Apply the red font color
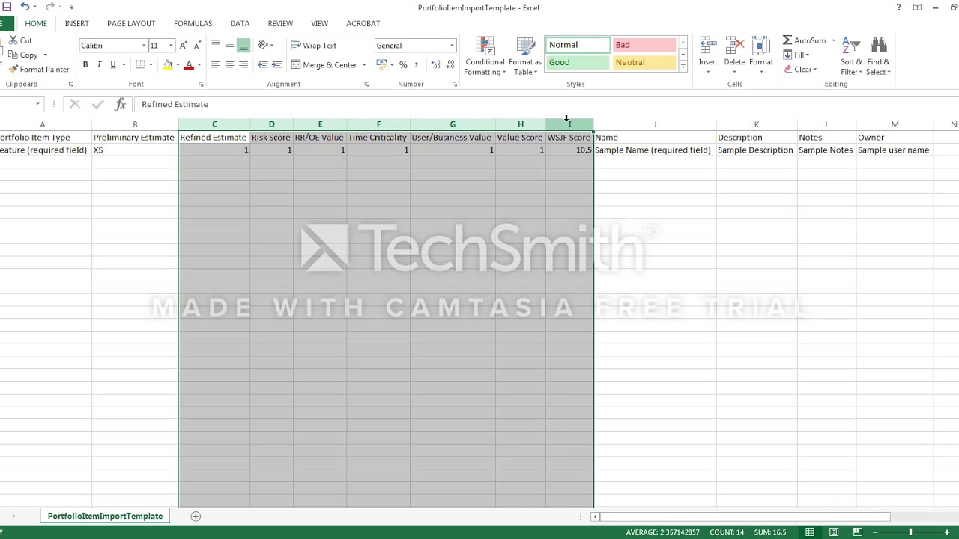This screenshot has width=959, height=539. [189, 65]
